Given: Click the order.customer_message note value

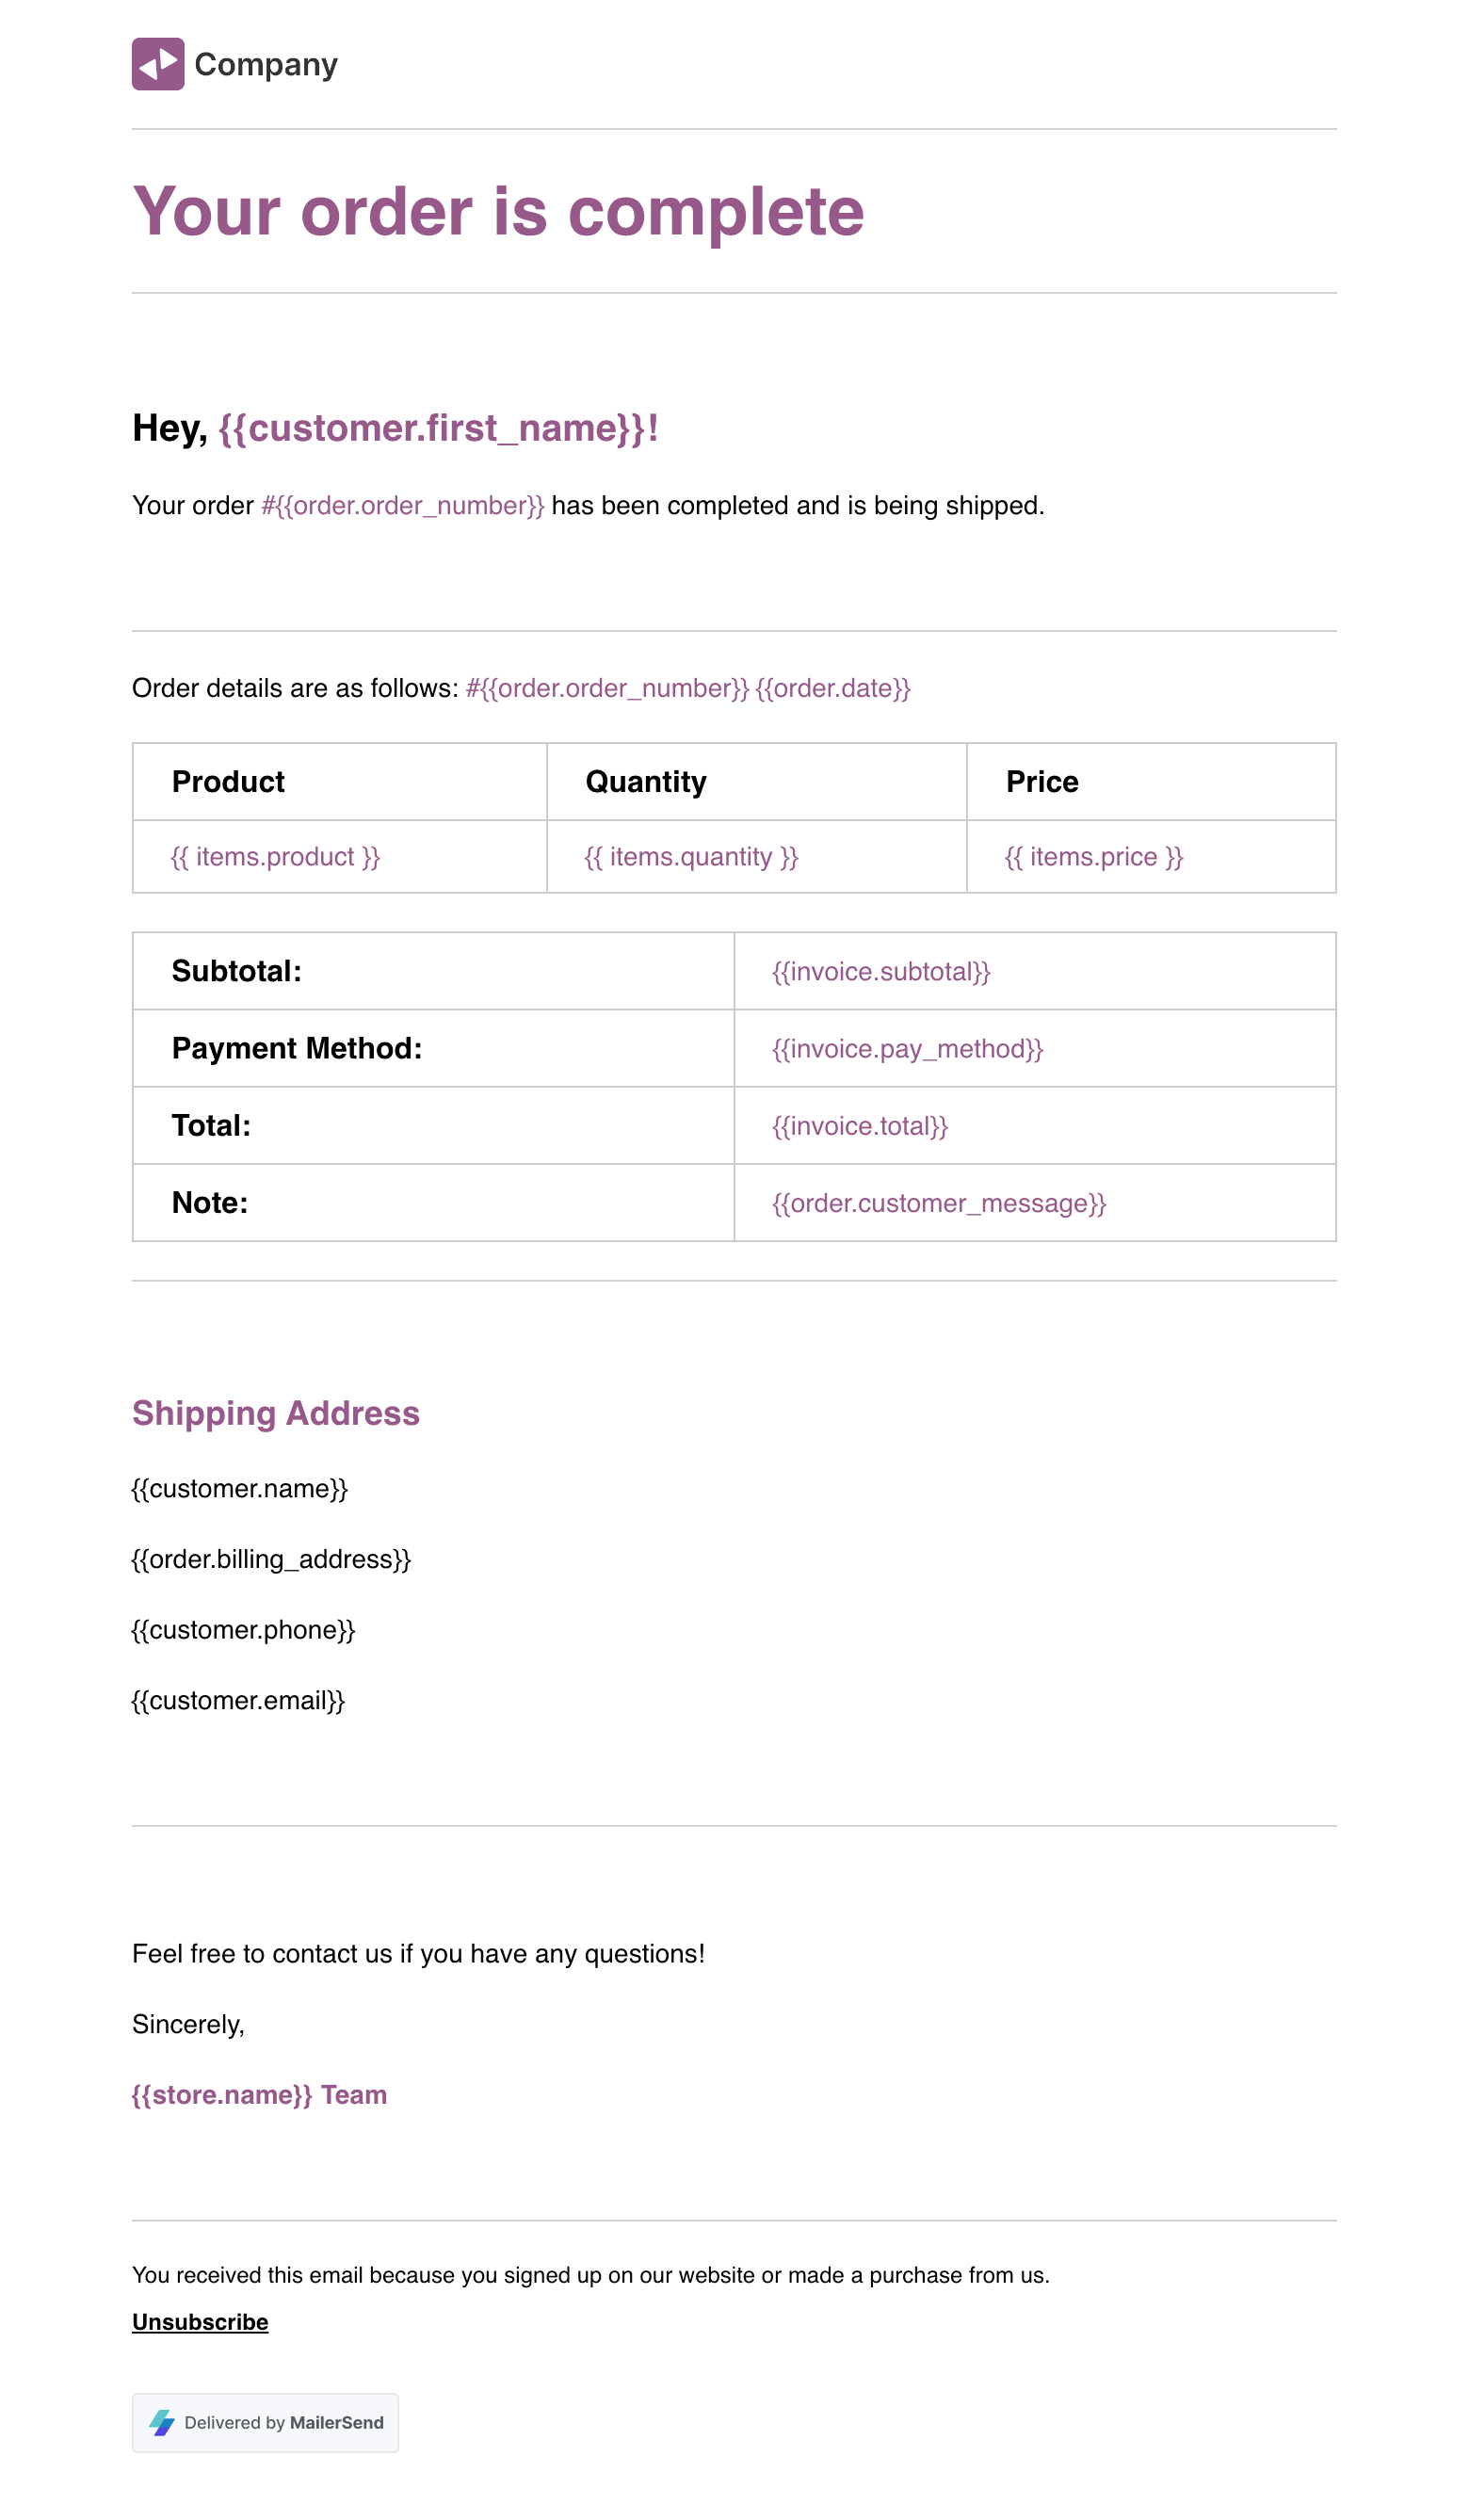Looking at the screenshot, I should point(939,1203).
